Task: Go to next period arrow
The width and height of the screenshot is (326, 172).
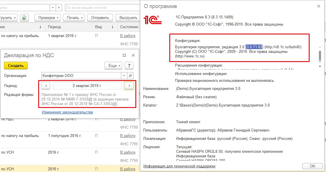Action: click(x=129, y=86)
